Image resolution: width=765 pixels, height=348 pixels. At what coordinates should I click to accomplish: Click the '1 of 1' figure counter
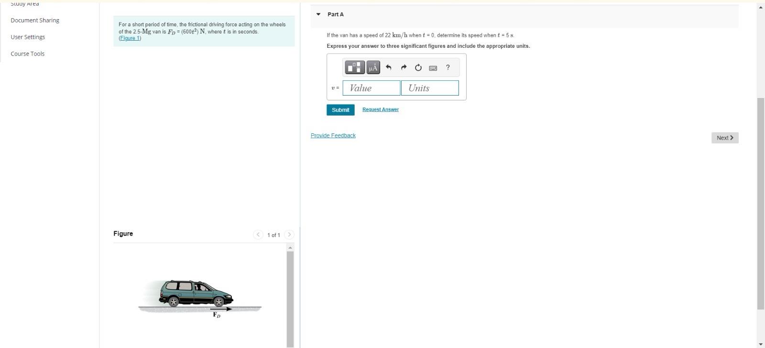pyautogui.click(x=273, y=235)
